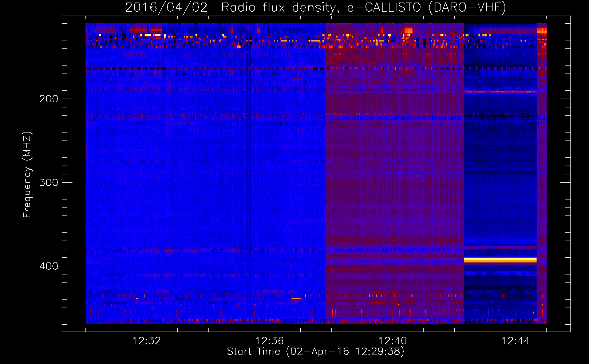The height and width of the screenshot is (364, 589).
Task: Click the plot title '2016/04/02 Radio flux density'
Action: 230,7
